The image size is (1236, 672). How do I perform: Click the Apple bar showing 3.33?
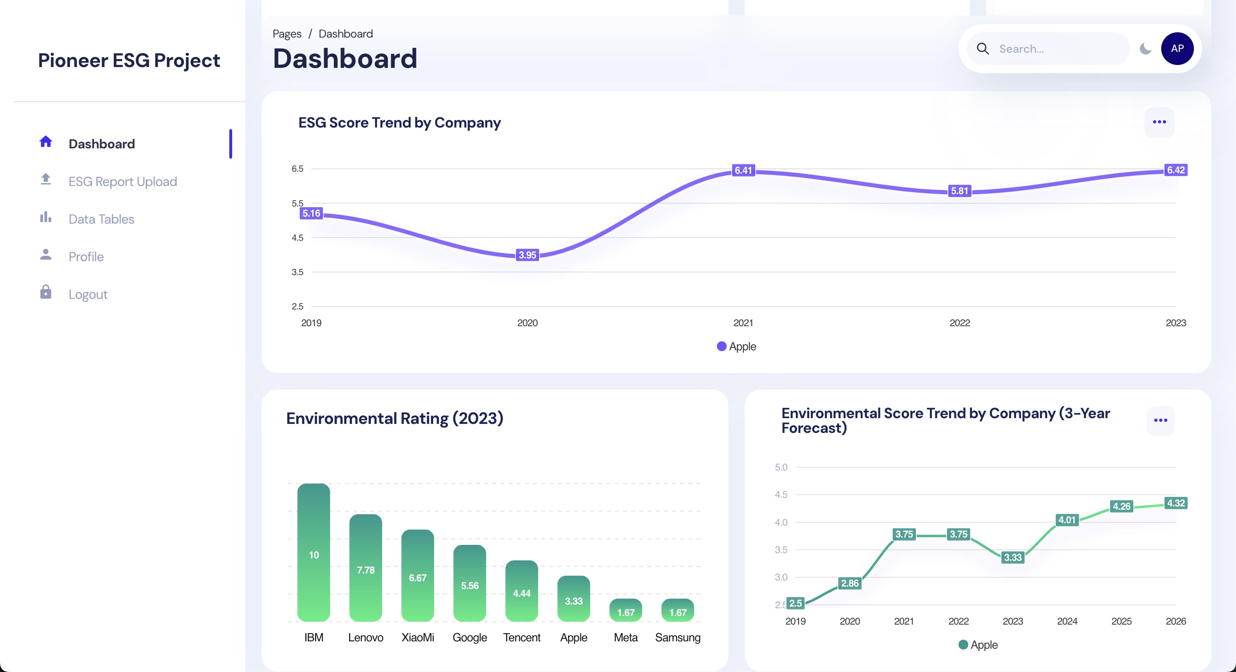tap(574, 598)
